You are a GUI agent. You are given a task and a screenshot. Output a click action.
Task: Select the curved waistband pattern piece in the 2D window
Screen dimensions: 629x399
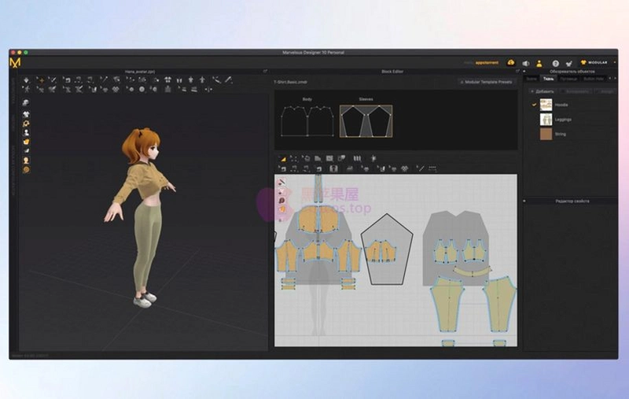(473, 272)
